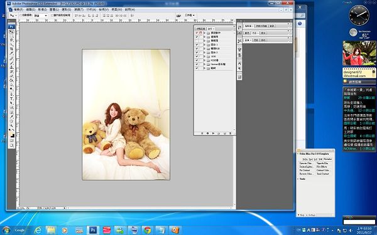Switch to the 色版 channels tab
The height and width of the screenshot is (235, 377).
pyautogui.click(x=256, y=40)
